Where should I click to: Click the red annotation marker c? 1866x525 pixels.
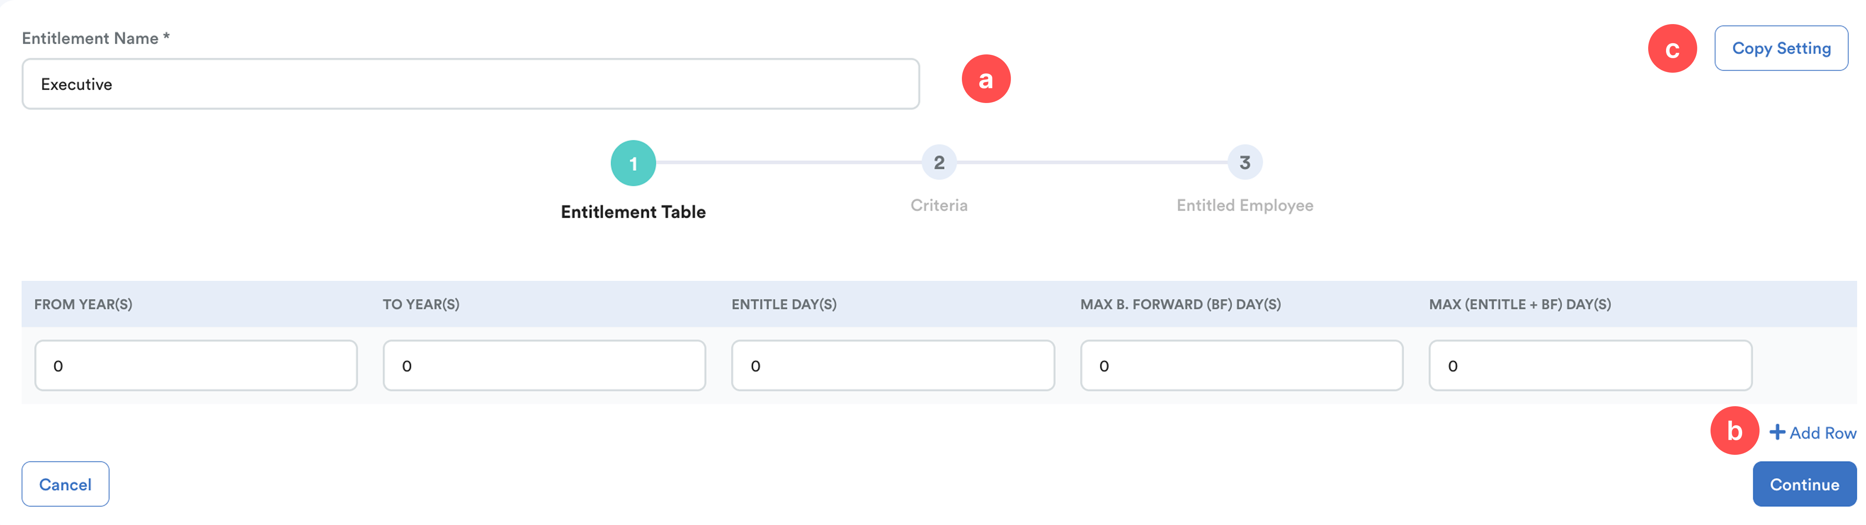[1672, 49]
